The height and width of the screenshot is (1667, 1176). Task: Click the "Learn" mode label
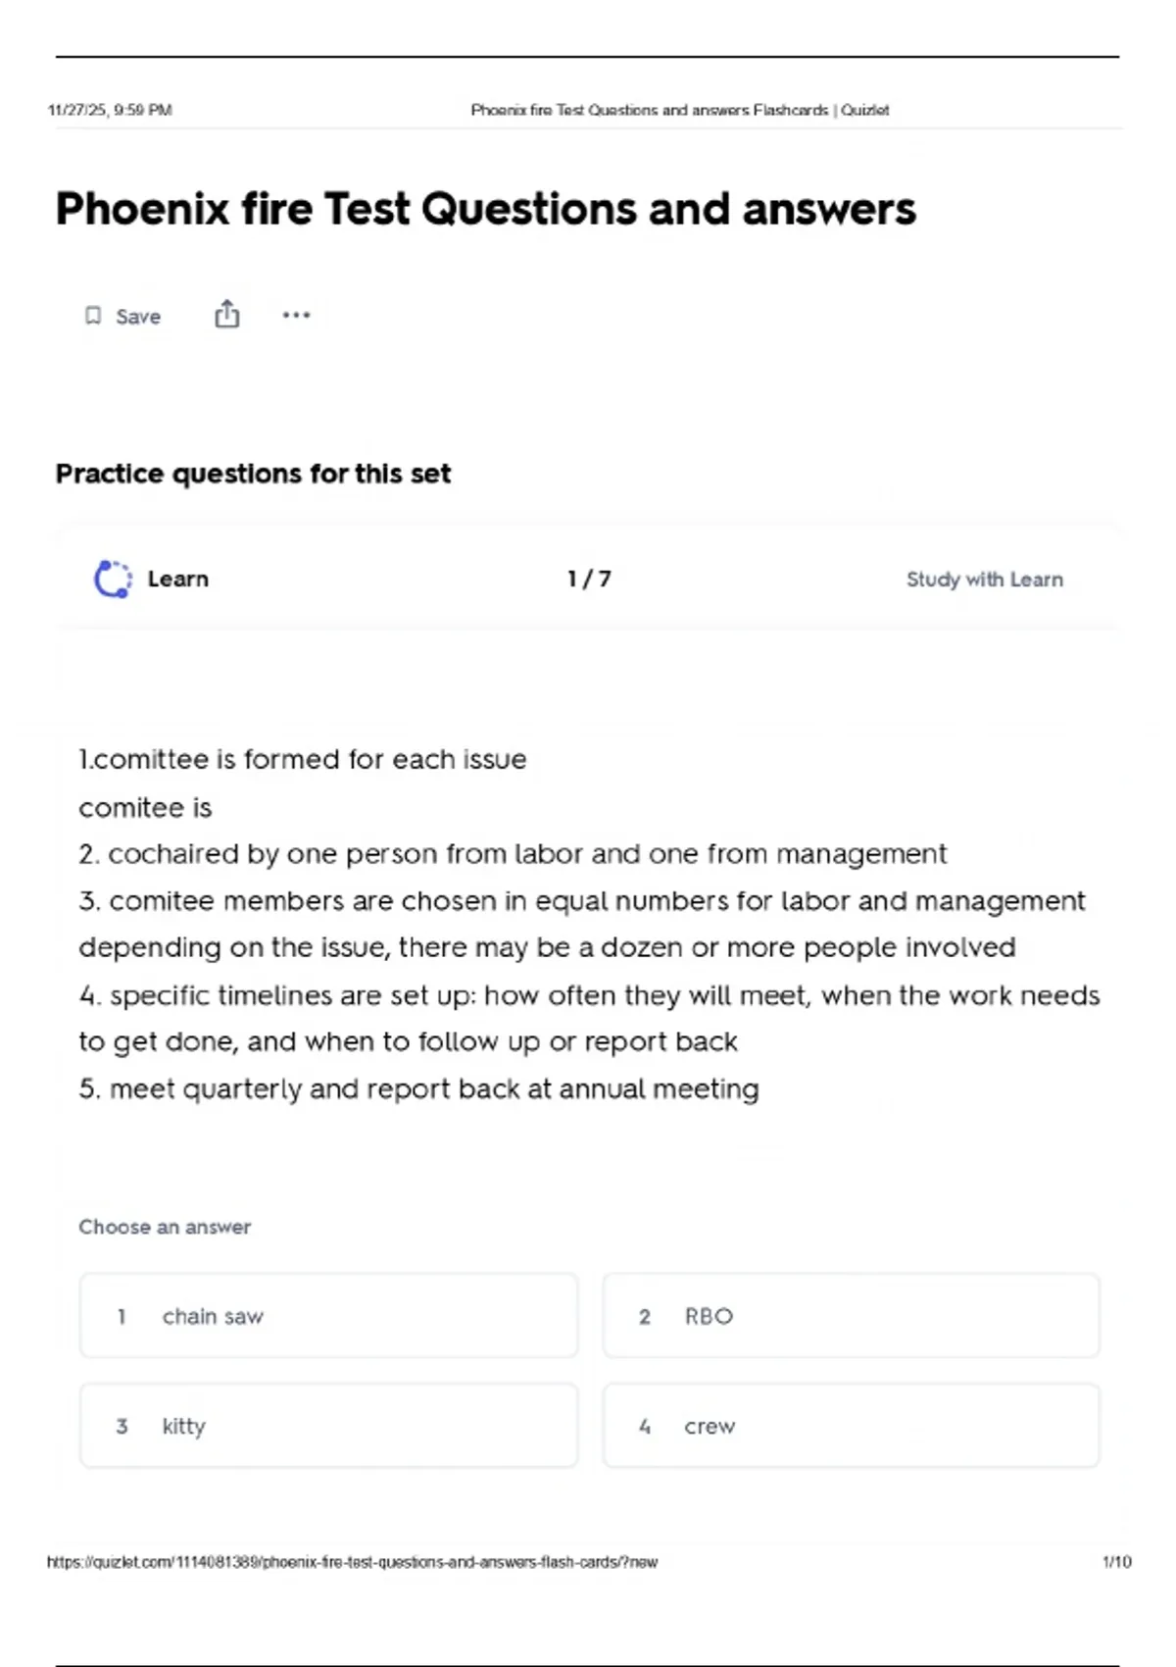tap(177, 580)
